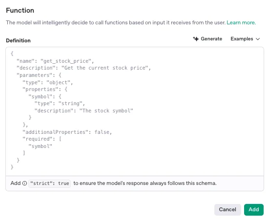The image size is (269, 220).
Task: Click the Definition label
Action: (x=19, y=40)
